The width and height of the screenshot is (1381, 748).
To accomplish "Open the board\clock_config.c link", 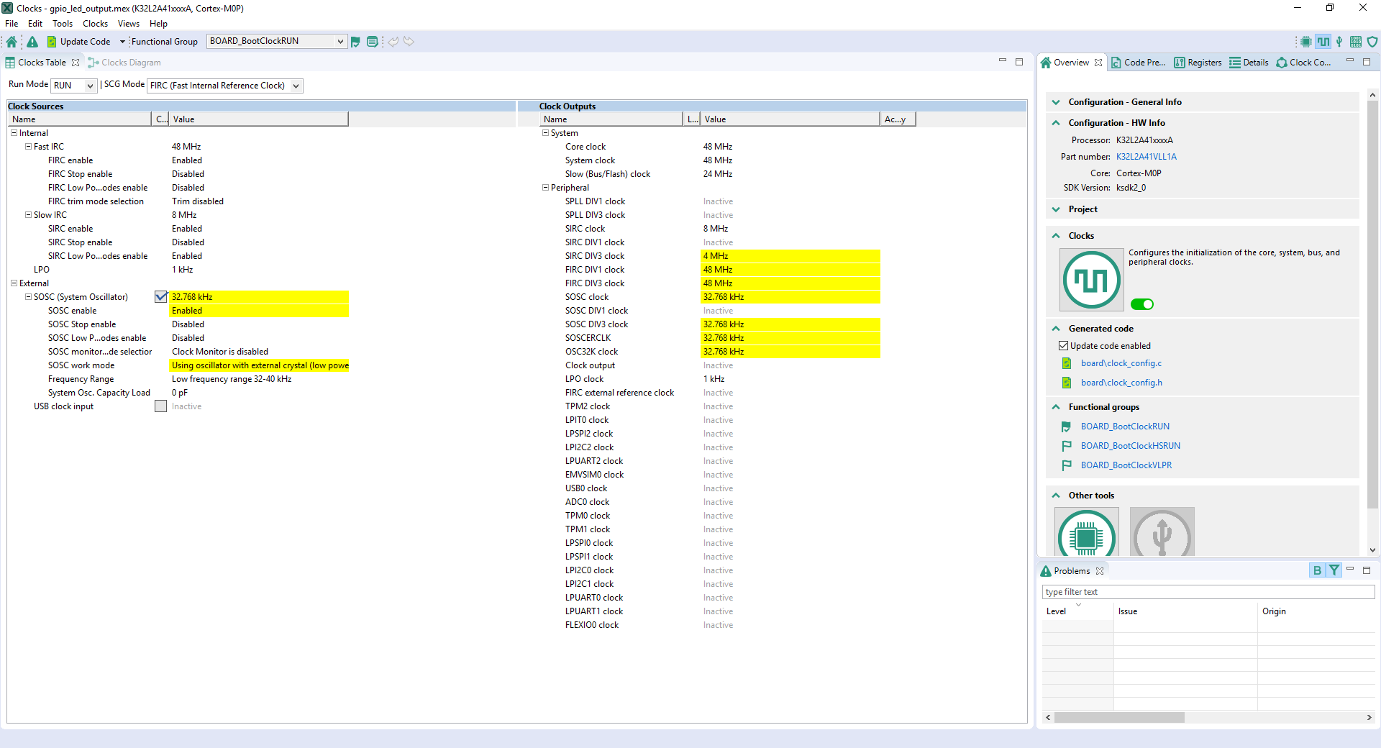I will click(x=1121, y=363).
